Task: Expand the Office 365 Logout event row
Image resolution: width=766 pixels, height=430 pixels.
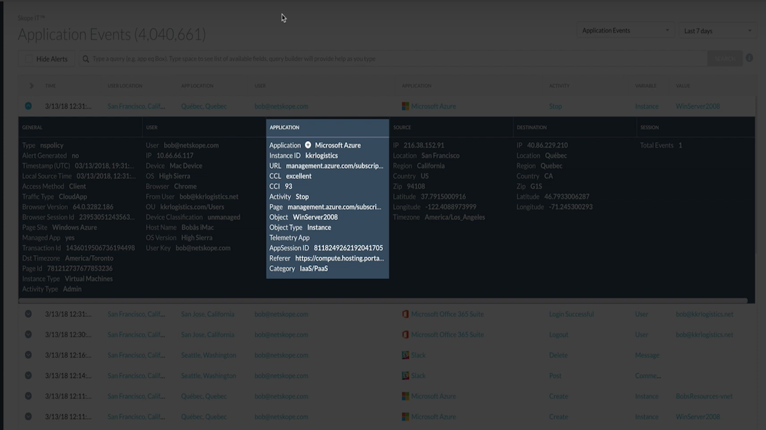Action: click(x=28, y=334)
